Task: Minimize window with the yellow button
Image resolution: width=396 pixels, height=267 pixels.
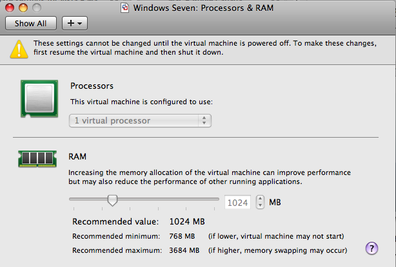Action: click(23, 8)
